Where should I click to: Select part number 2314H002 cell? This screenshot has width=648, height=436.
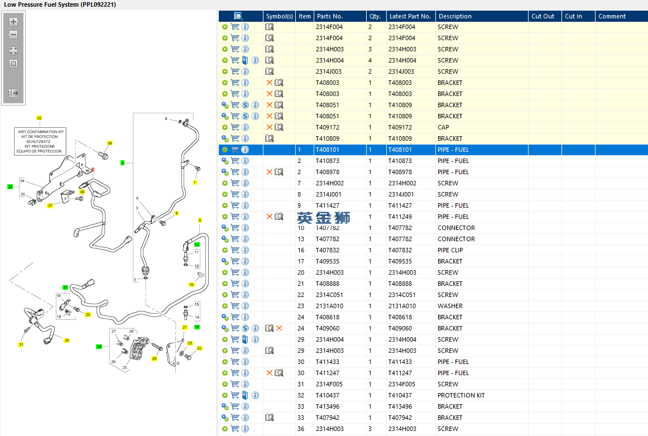coord(340,183)
